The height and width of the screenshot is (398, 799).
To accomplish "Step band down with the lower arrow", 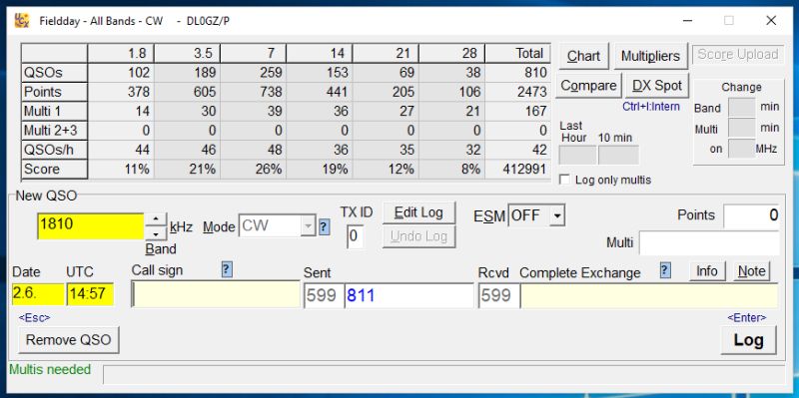I will pos(156,233).
